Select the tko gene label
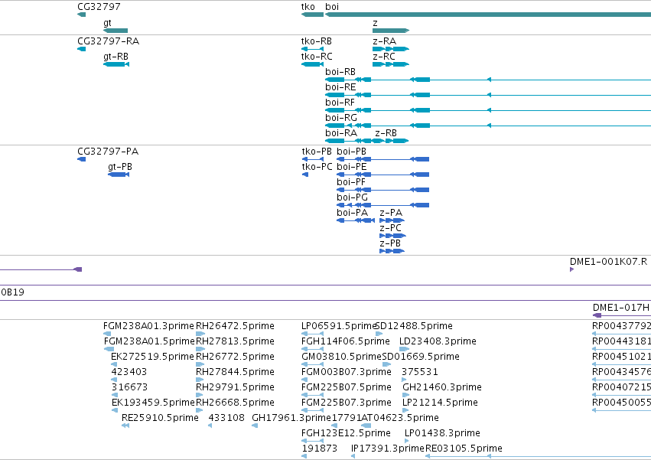The width and height of the screenshot is (651, 460). 308,7
